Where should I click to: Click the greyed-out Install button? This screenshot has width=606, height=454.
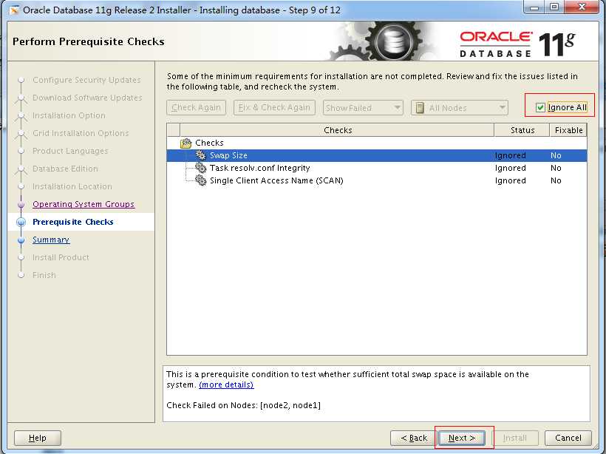[515, 438]
